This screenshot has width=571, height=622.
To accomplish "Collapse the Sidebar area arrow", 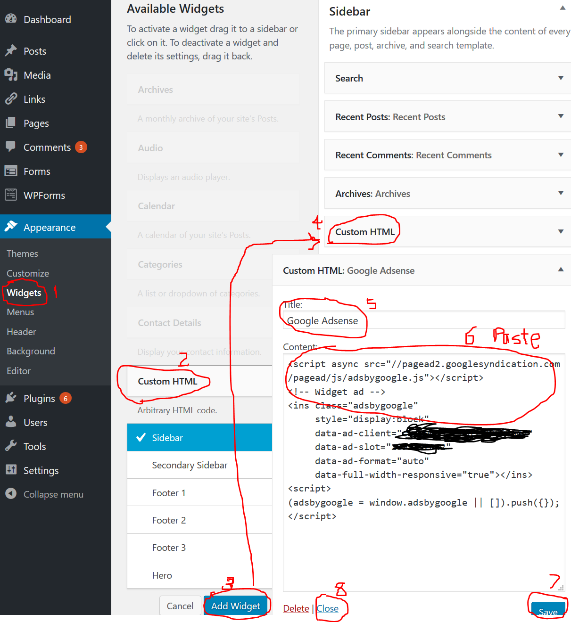I will point(563,8).
